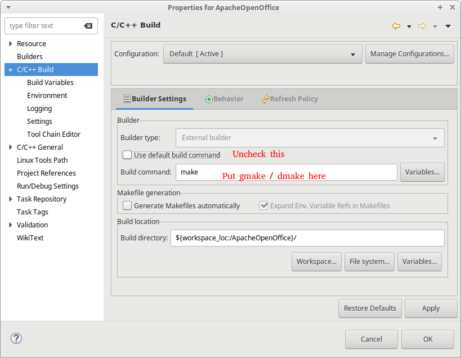Screen dimensions: 461x358
Task: Select Build Variables tree item
Action: (x=50, y=83)
